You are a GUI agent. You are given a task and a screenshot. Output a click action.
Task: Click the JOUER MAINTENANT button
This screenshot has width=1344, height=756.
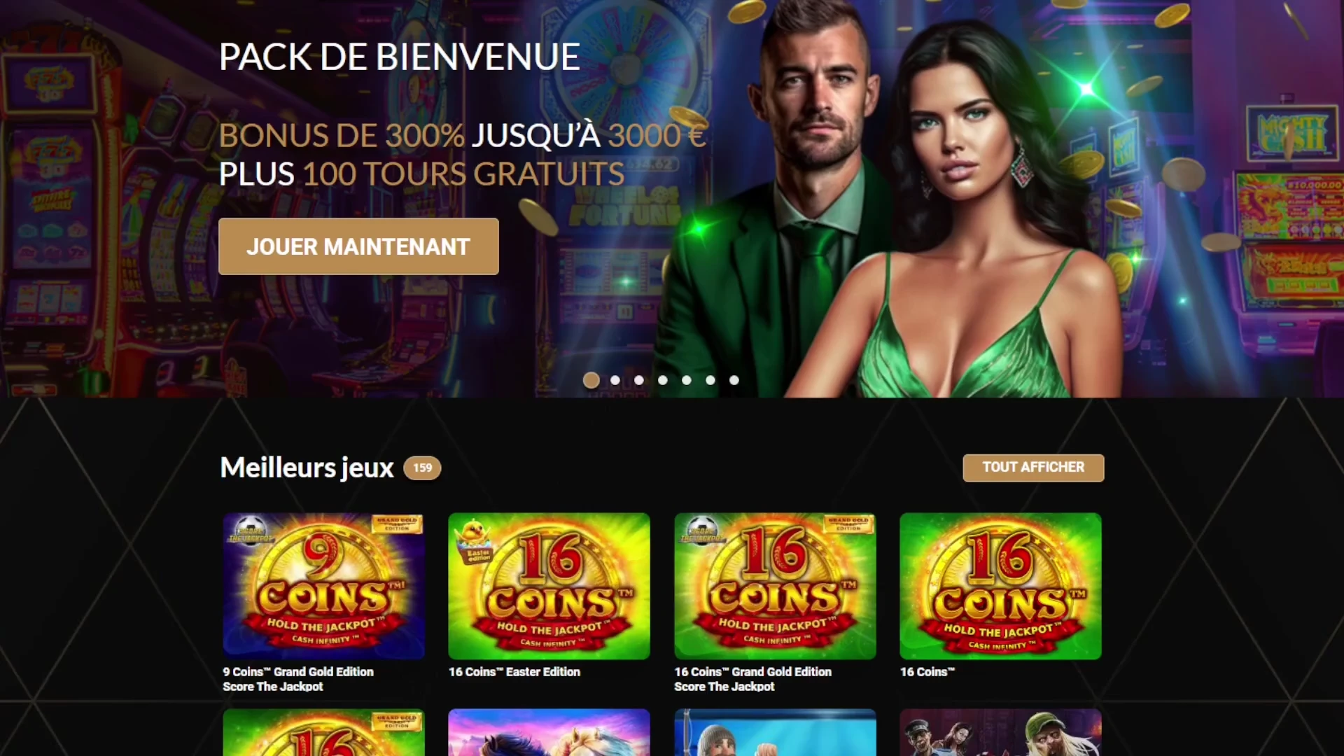pyautogui.click(x=358, y=246)
